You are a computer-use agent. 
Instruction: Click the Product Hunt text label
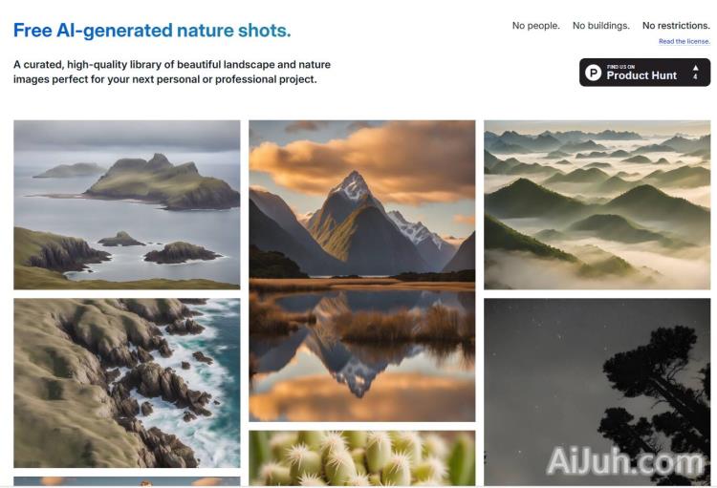641,75
